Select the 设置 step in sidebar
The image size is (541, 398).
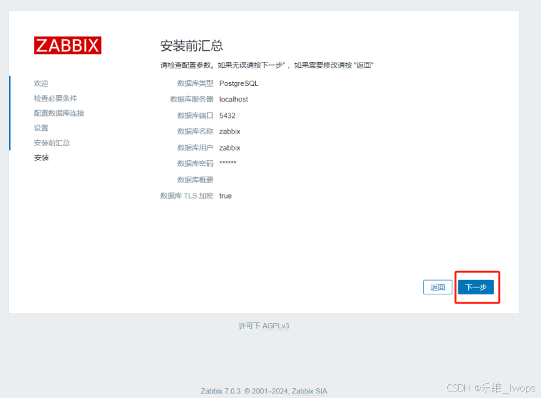[x=41, y=128]
